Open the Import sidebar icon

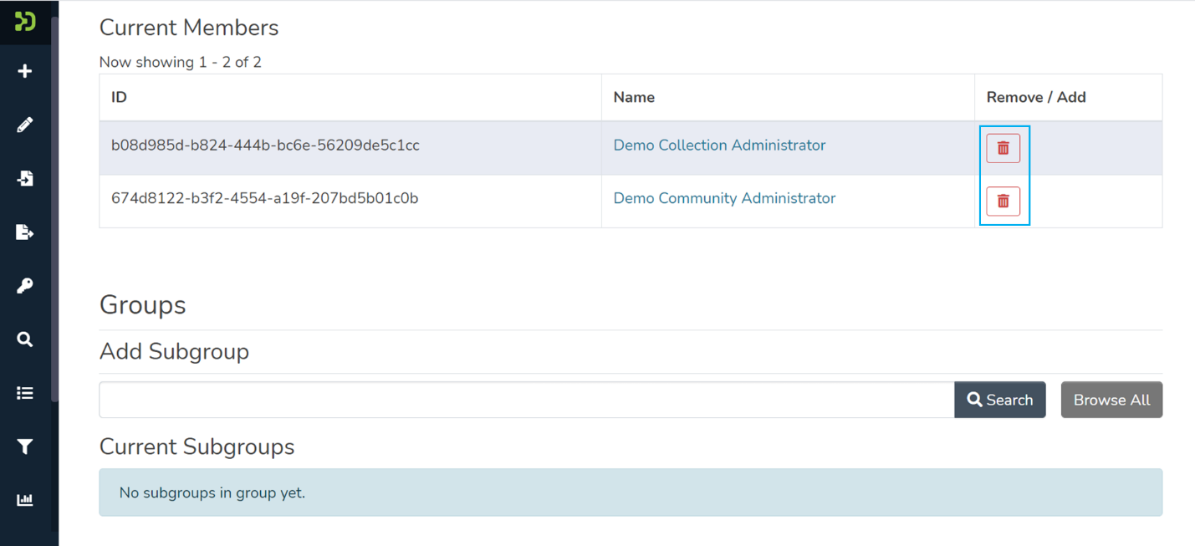(x=25, y=178)
